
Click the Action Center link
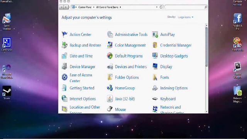click(81, 34)
